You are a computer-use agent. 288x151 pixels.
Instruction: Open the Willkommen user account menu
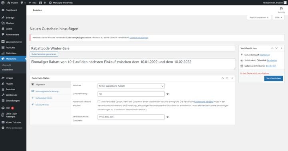pyautogui.click(x=274, y=2)
